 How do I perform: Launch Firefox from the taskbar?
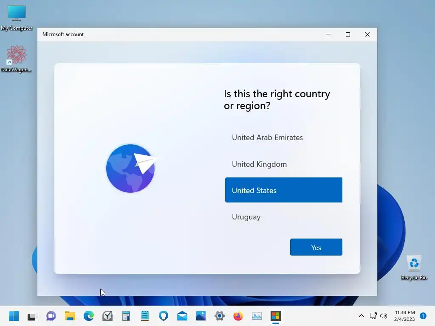click(x=238, y=316)
